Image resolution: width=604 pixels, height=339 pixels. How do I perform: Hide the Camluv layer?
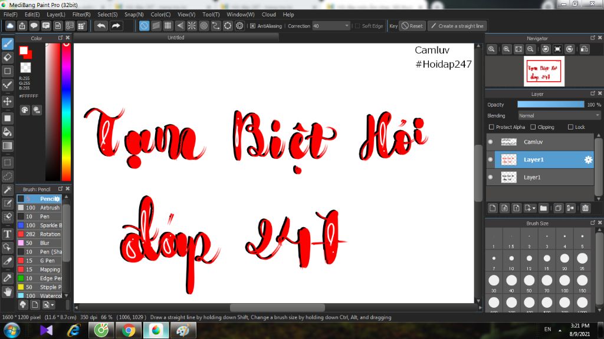point(490,142)
